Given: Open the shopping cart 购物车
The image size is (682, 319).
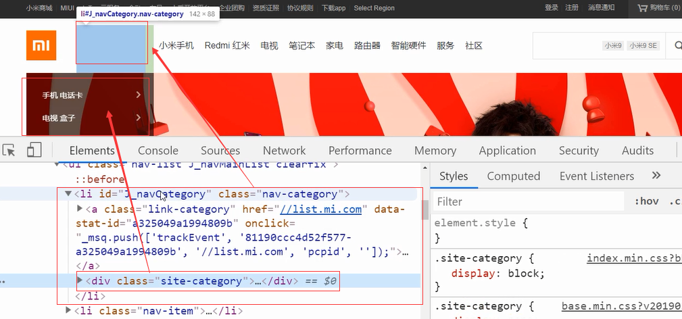Looking at the screenshot, I should pyautogui.click(x=659, y=7).
